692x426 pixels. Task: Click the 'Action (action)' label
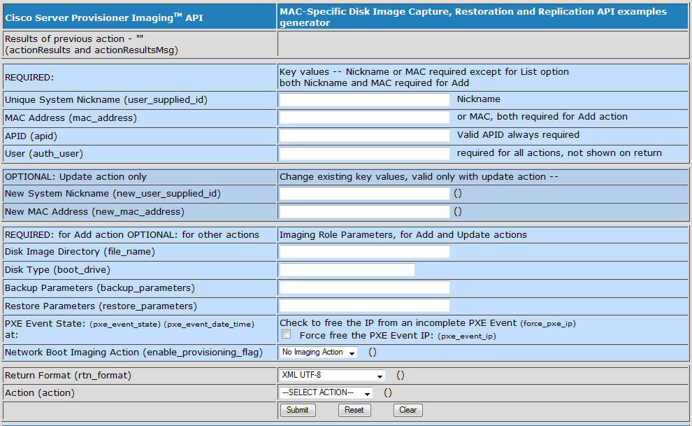[40, 393]
